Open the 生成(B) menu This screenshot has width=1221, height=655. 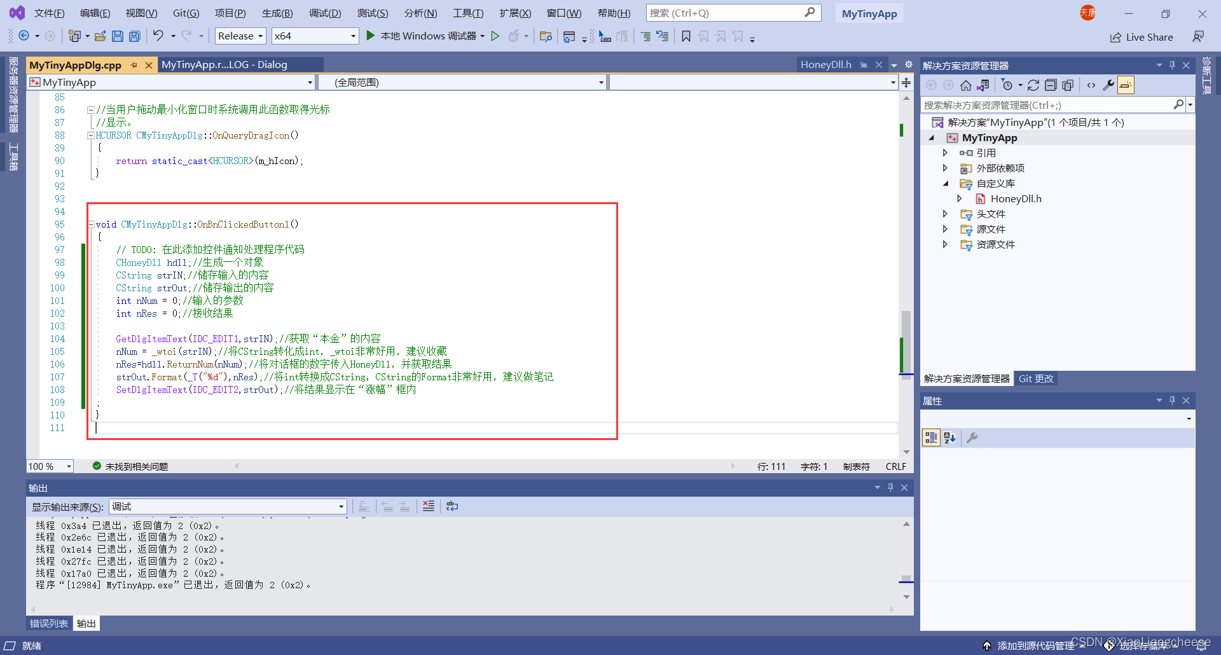[x=277, y=13]
